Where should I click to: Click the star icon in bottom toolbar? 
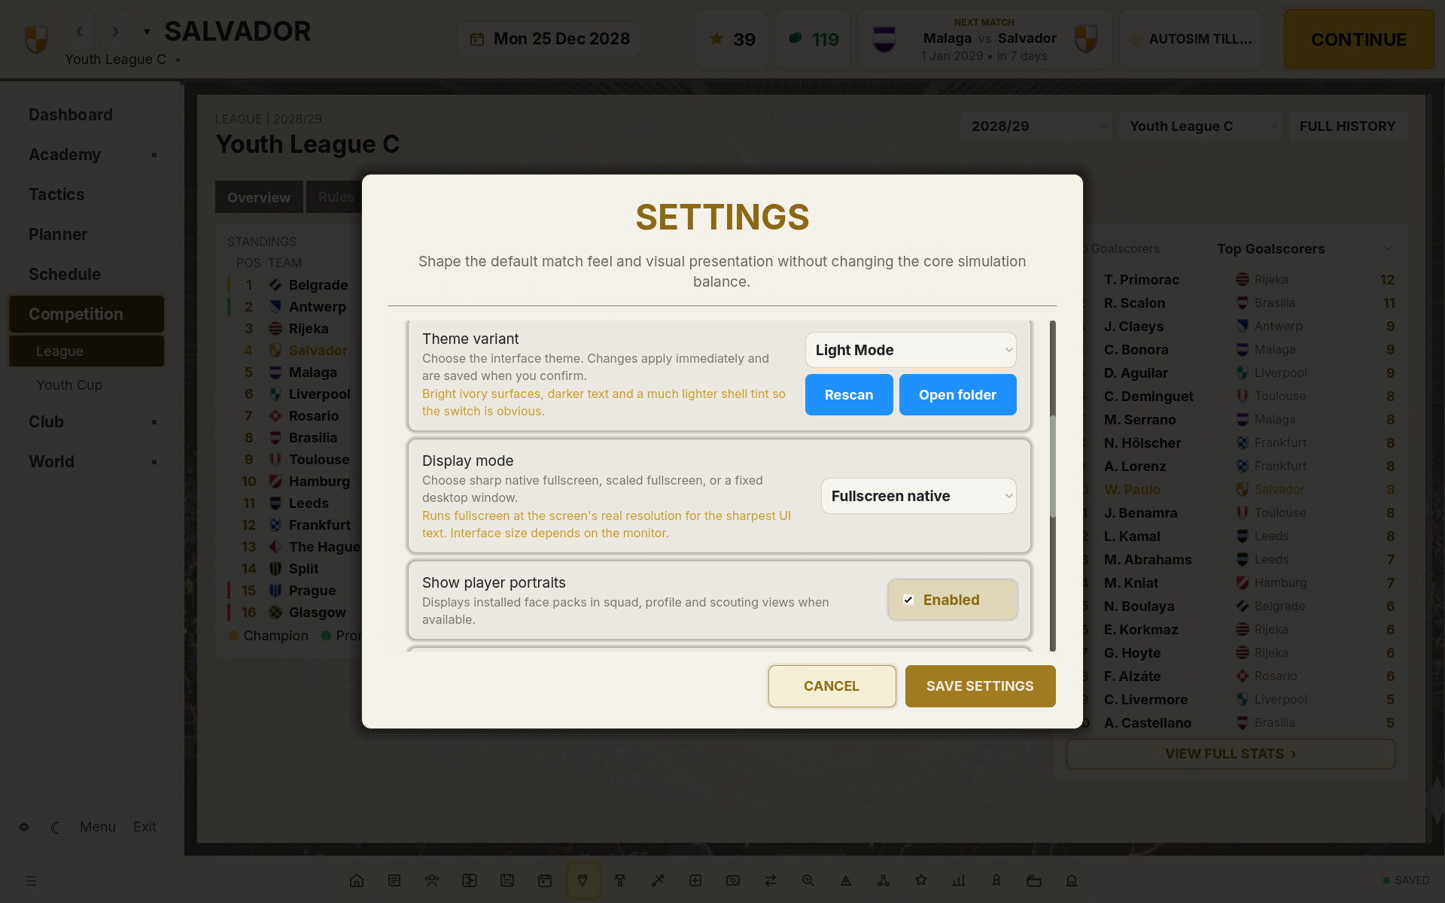click(x=921, y=880)
